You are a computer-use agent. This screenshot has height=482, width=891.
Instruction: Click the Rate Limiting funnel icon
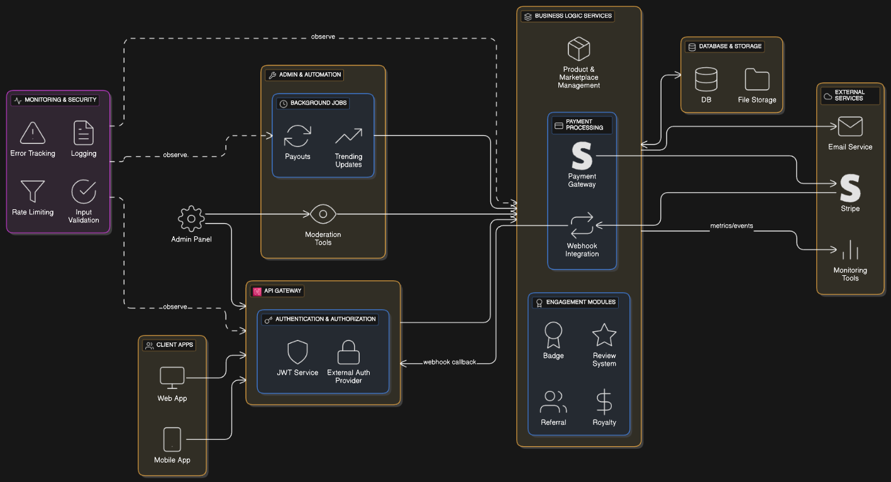click(33, 192)
